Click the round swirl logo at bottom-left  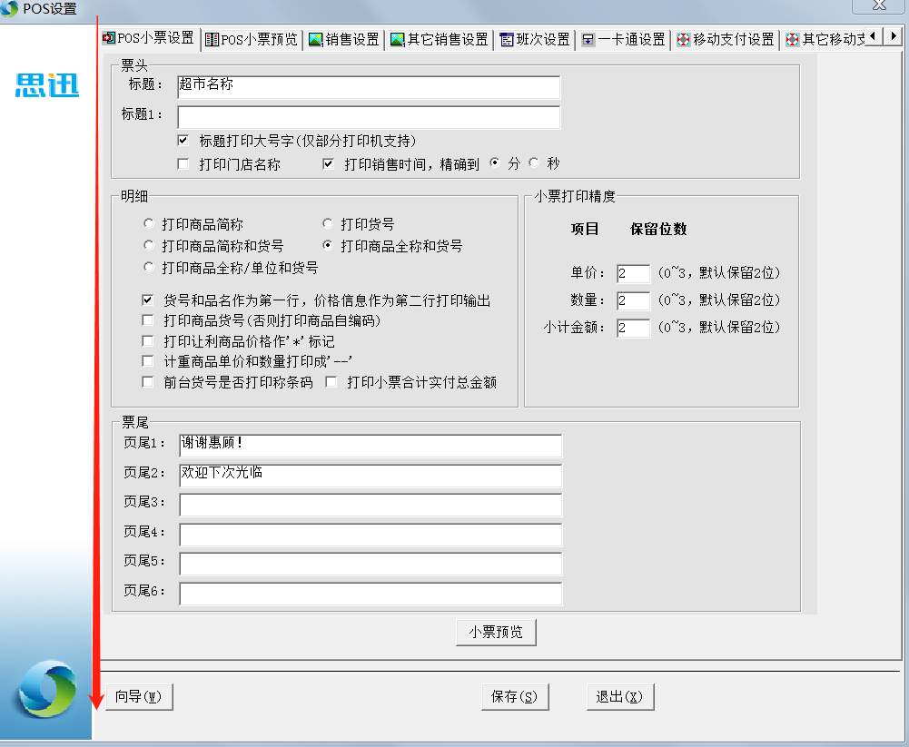[47, 689]
